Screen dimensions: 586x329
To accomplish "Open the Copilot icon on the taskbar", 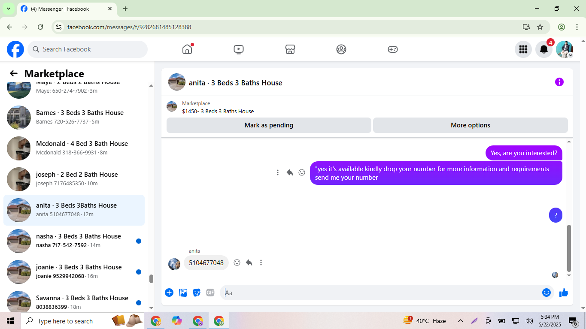I will (176, 321).
